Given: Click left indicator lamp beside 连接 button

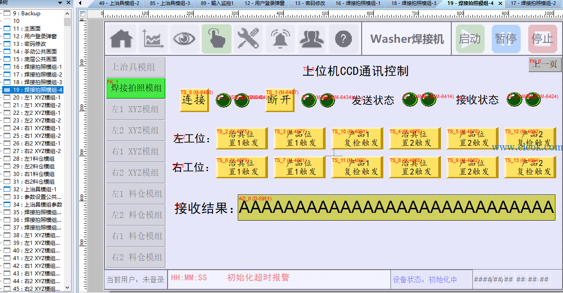Looking at the screenshot, I should 224,101.
